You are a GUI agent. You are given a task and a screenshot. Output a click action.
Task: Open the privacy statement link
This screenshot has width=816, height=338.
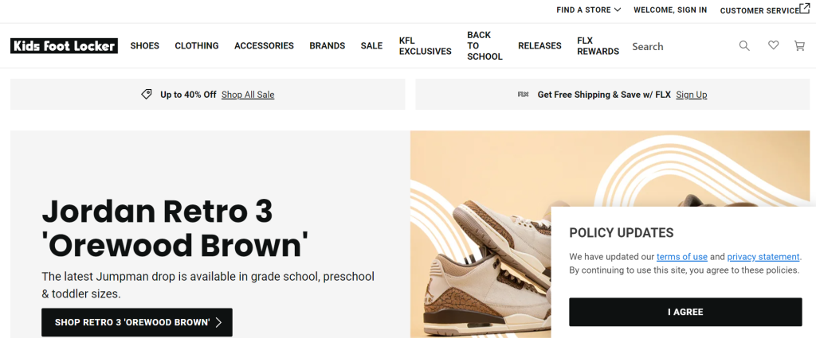tap(763, 257)
